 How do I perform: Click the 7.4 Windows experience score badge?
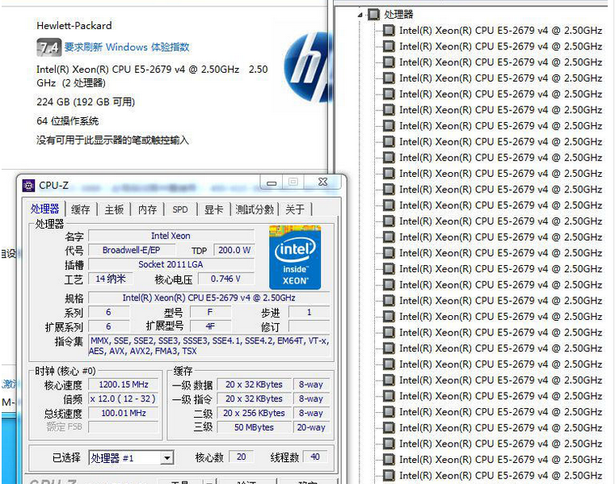click(49, 48)
